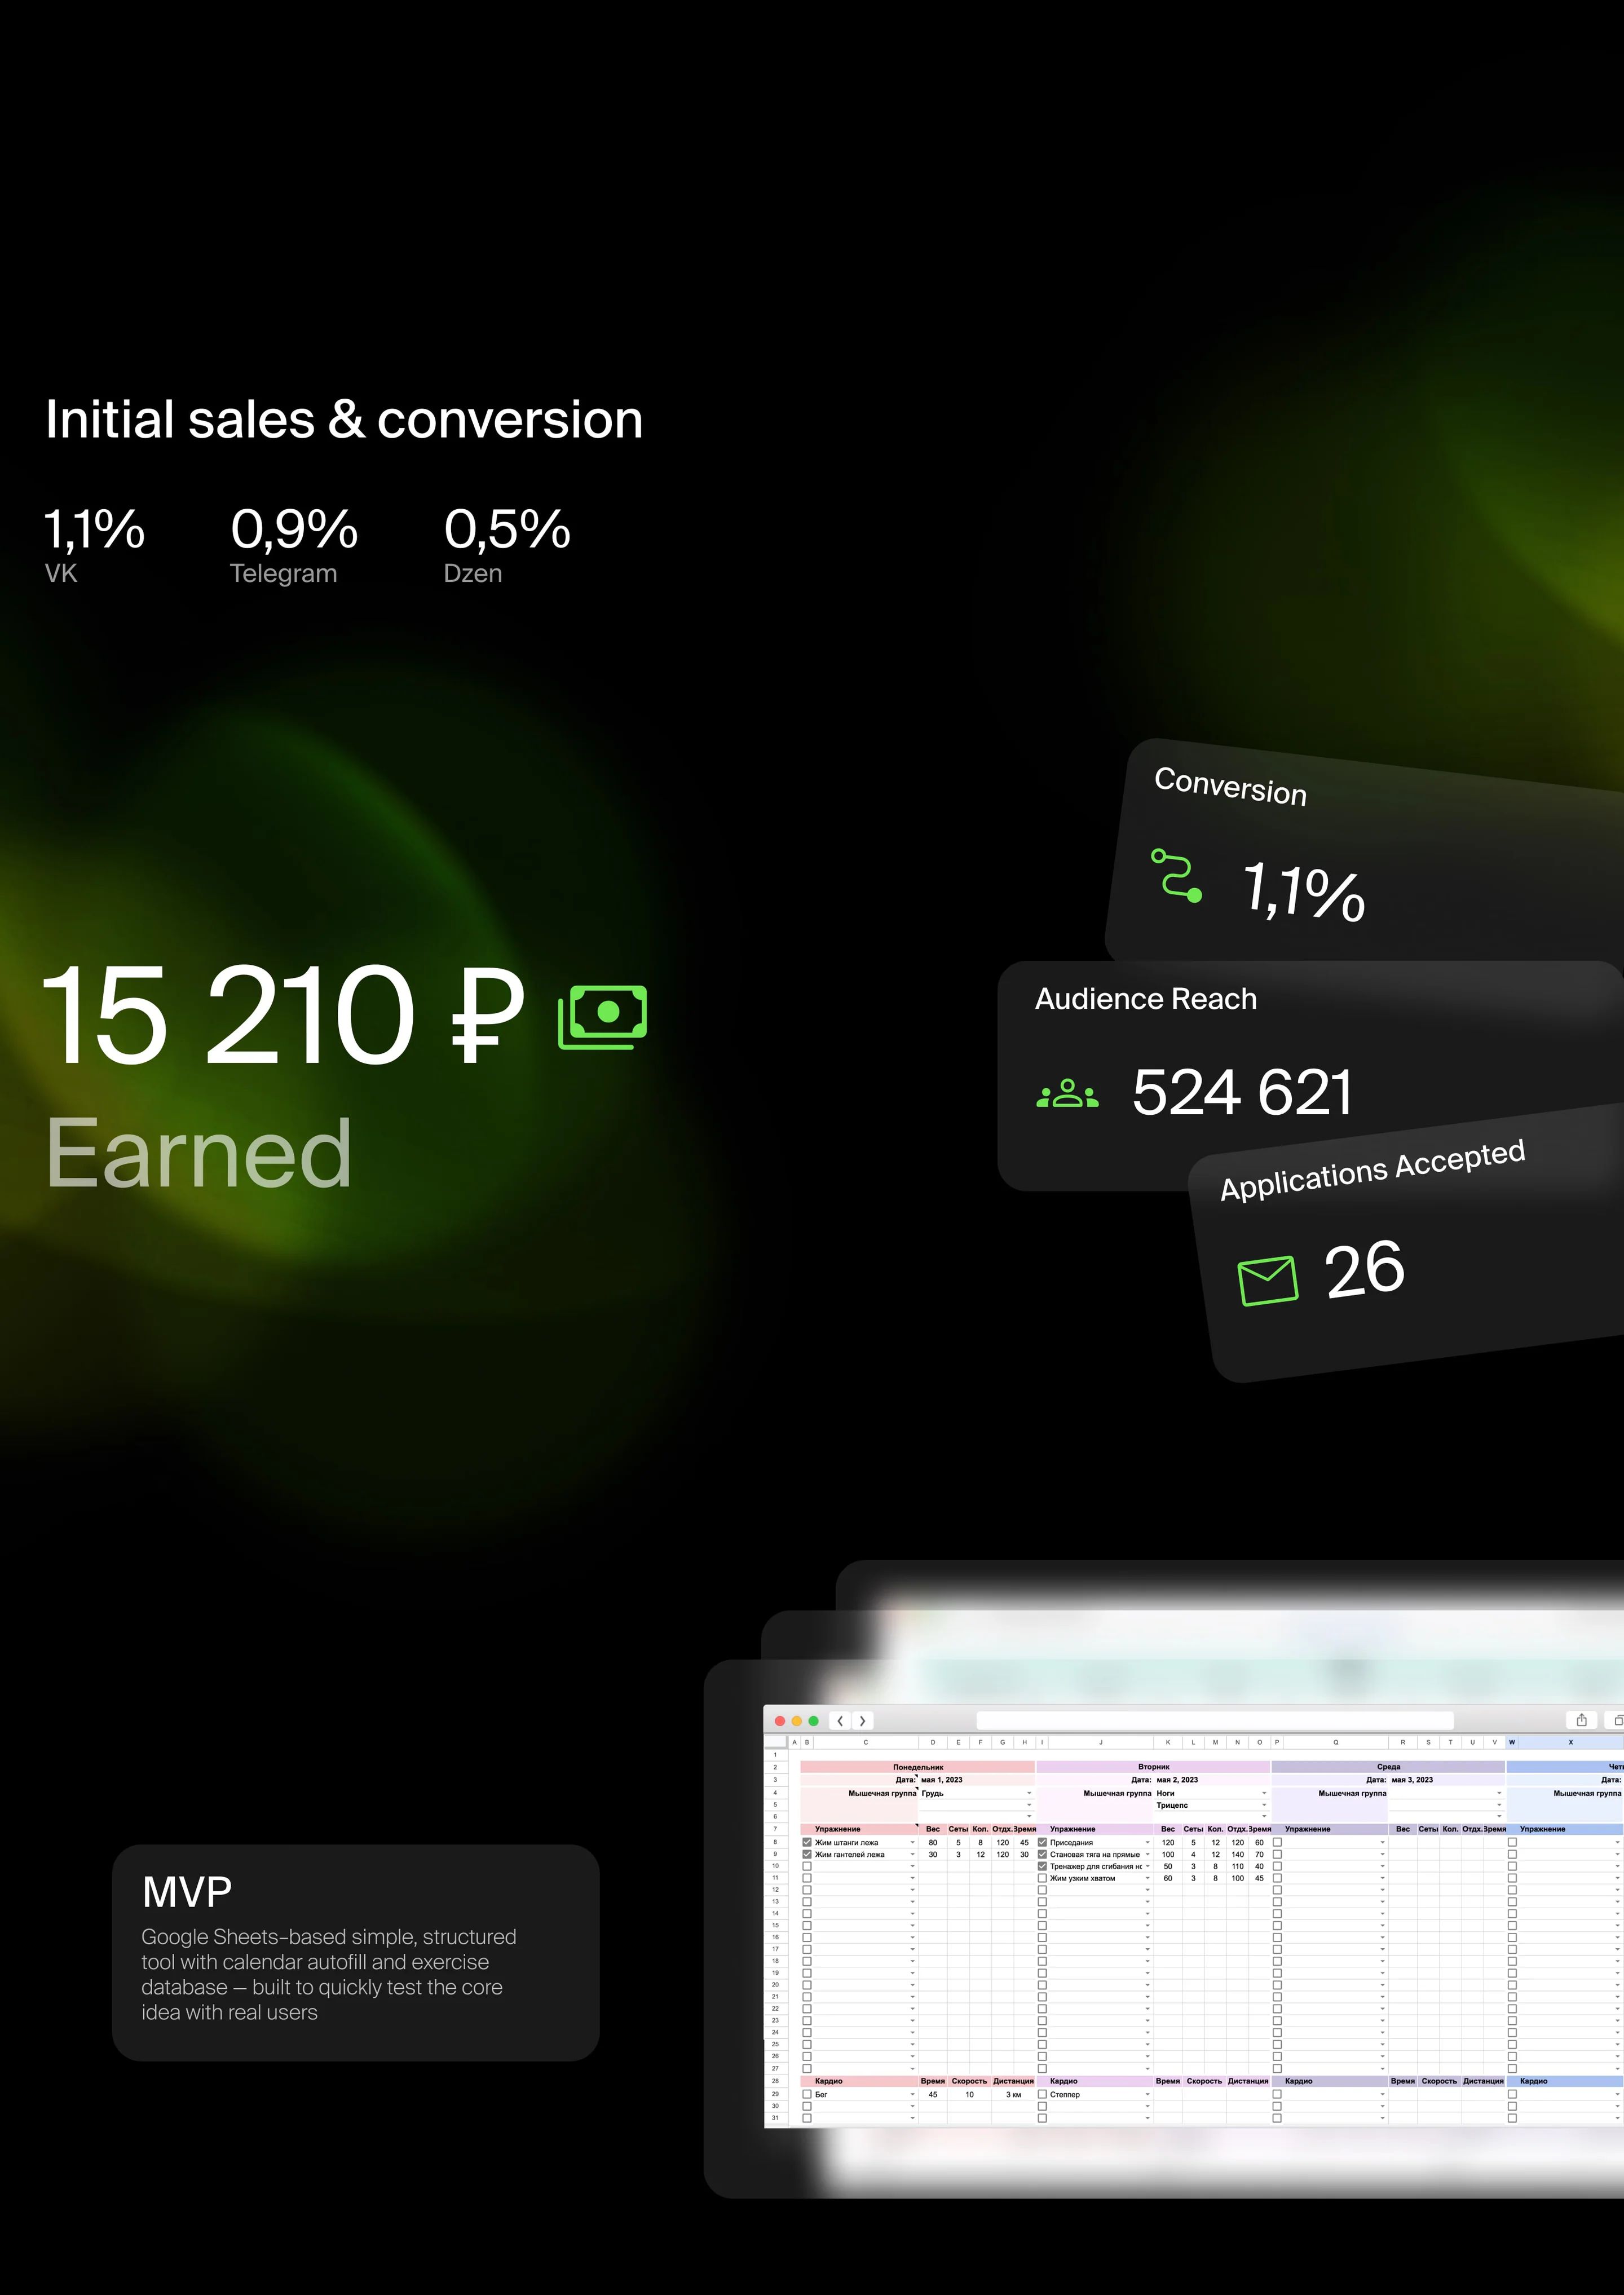Image resolution: width=1624 pixels, height=2295 pixels.
Task: Click the browser address bar
Action: [1214, 1720]
